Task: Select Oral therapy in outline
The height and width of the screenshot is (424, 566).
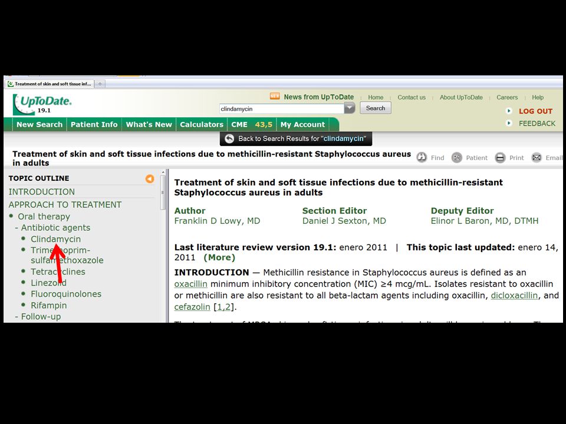Action: 44,216
